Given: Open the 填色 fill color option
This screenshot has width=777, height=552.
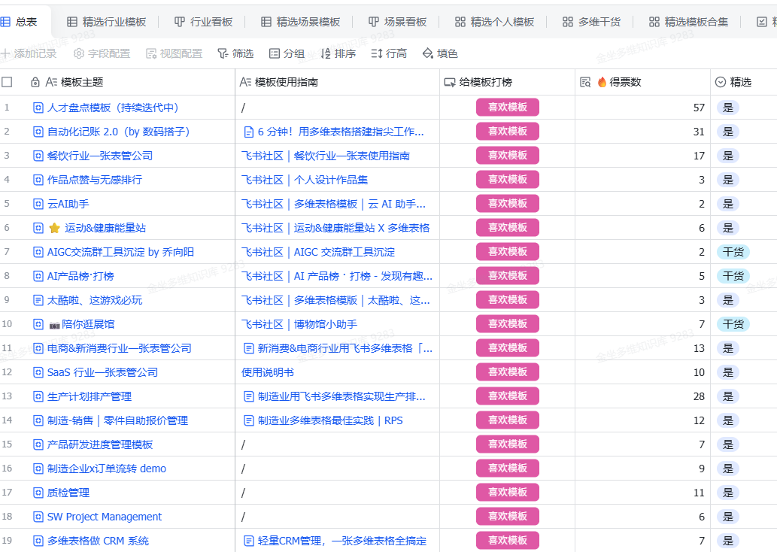Looking at the screenshot, I should pos(440,53).
